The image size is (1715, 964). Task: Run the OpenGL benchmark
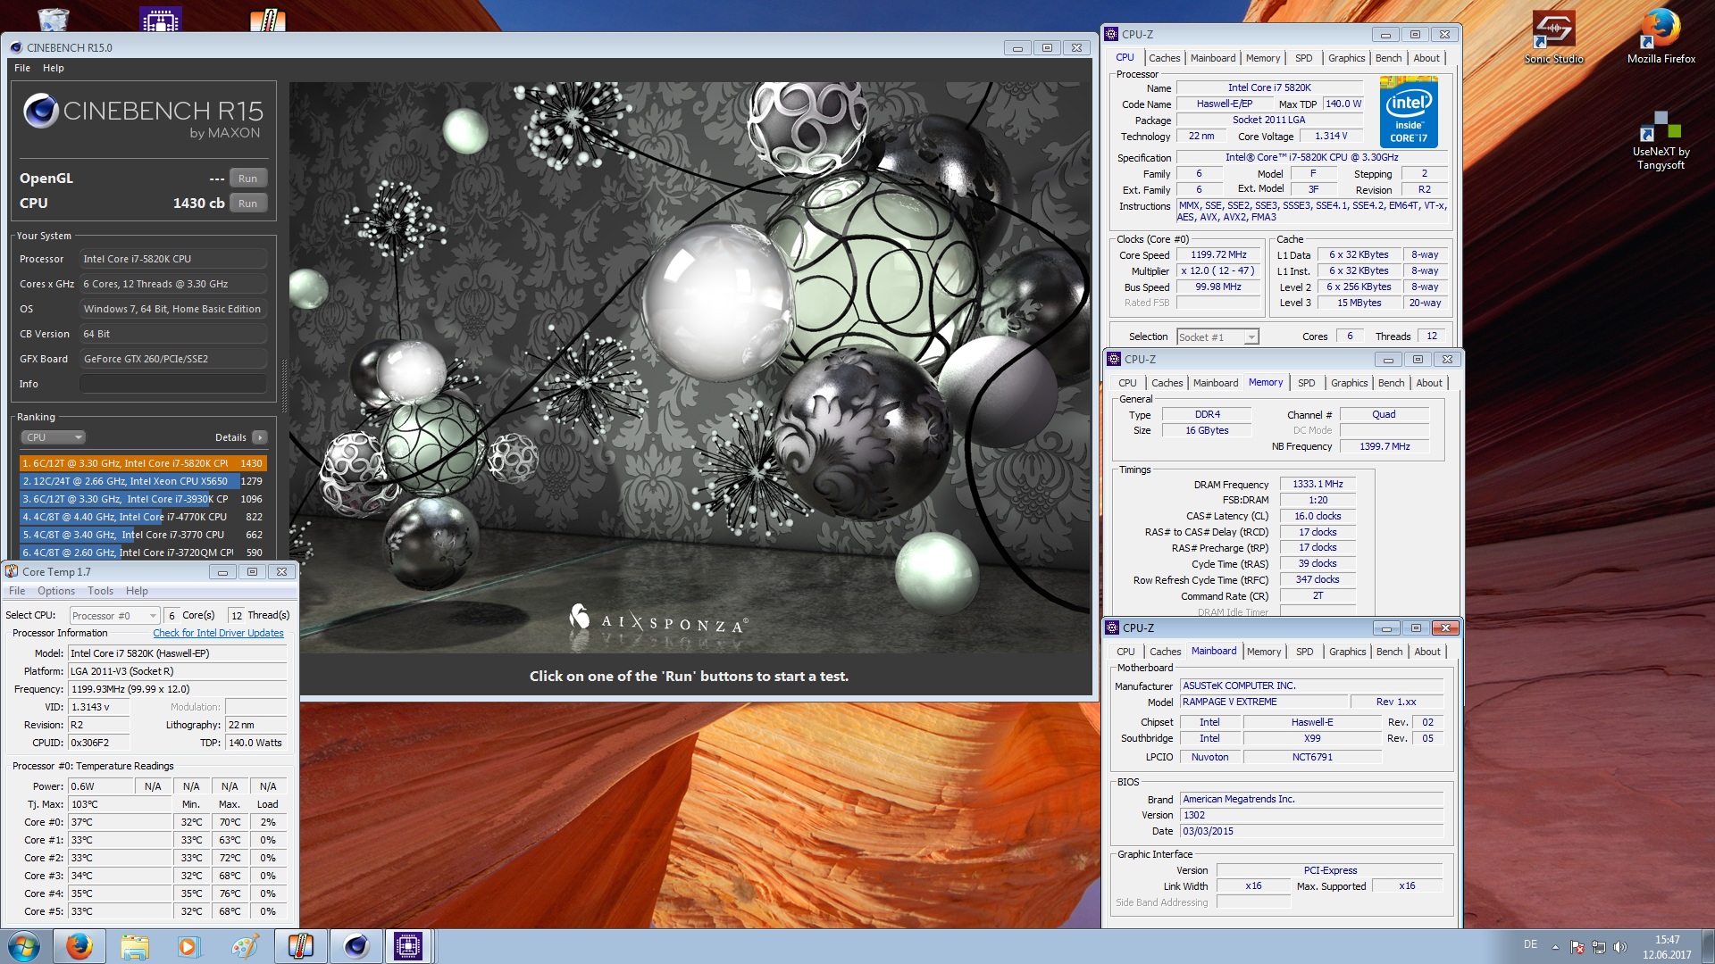[x=248, y=179]
